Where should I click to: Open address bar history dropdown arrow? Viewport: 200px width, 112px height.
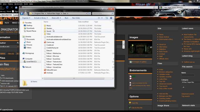[87, 13]
